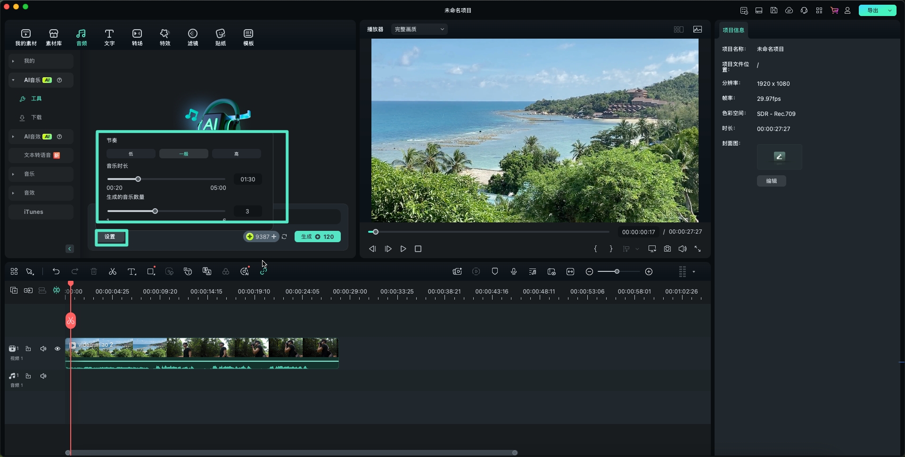The height and width of the screenshot is (457, 905).
Task: Click 生成 120 generate button
Action: (x=318, y=237)
